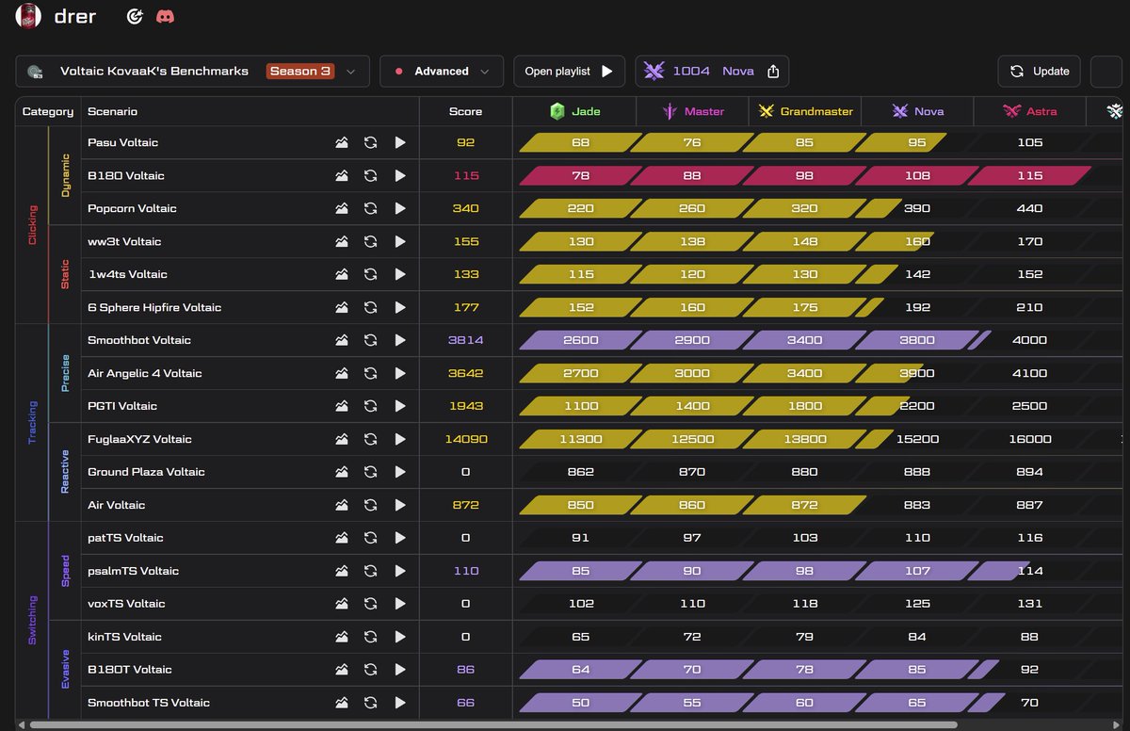Refresh the Air Angelic 4 Voltaic score
The image size is (1130, 731).
[371, 373]
